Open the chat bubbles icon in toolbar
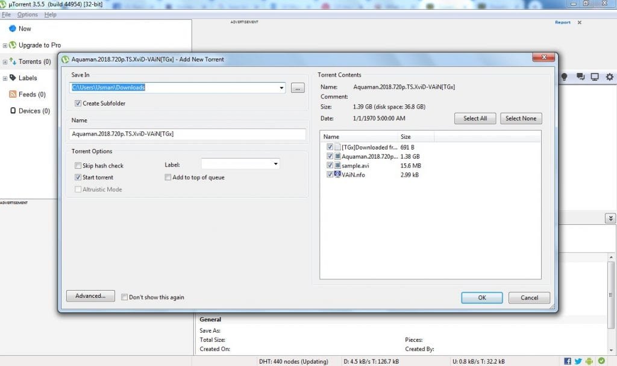Image resolution: width=617 pixels, height=366 pixels. (580, 77)
